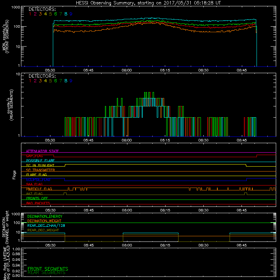Select dark green detector 7 in rear segments legend

click(61, 81)
